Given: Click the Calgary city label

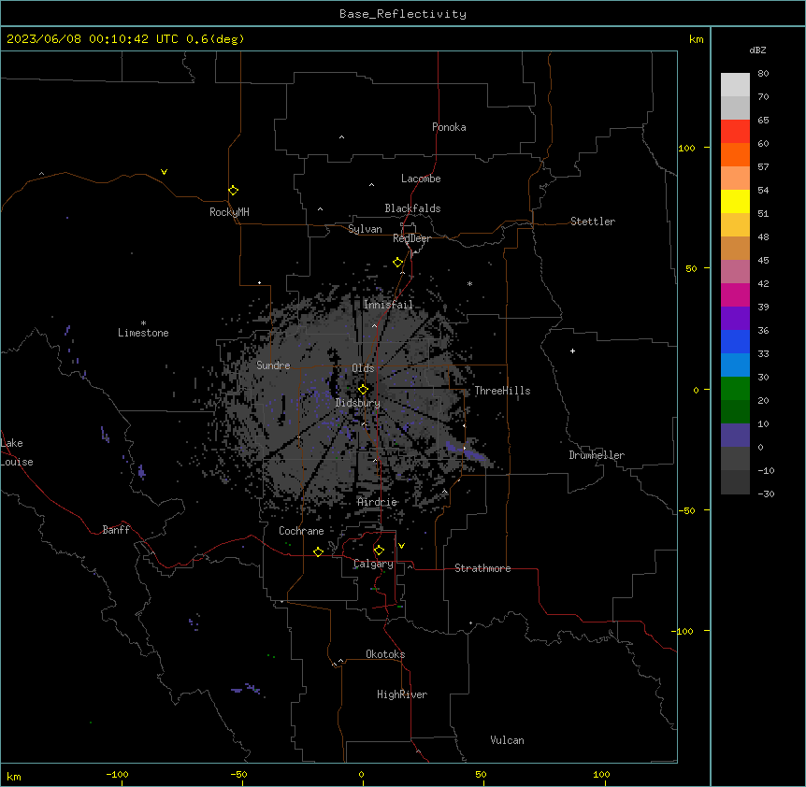Looking at the screenshot, I should [x=373, y=564].
